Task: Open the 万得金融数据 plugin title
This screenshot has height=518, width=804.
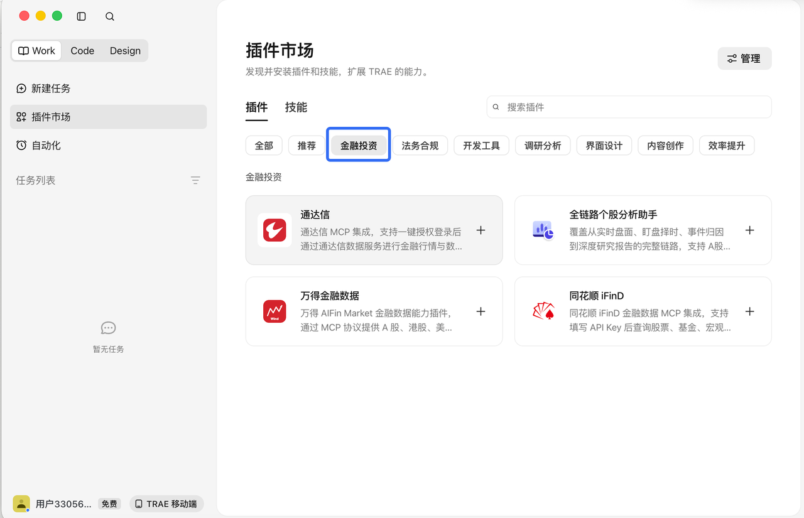Action: coord(330,296)
